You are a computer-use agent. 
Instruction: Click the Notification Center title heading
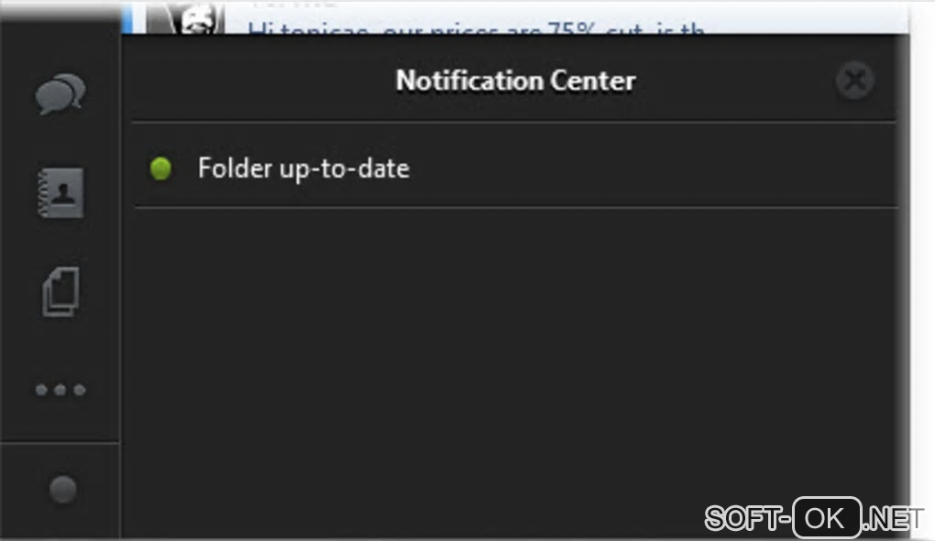[515, 81]
